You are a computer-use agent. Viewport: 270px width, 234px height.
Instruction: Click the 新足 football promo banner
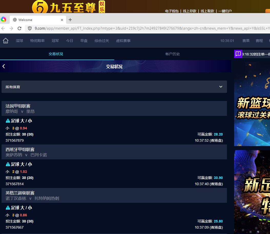pos(252,192)
